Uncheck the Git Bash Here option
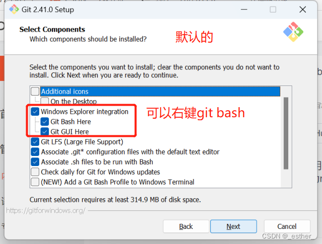This screenshot has width=322, height=244. pos(45,122)
